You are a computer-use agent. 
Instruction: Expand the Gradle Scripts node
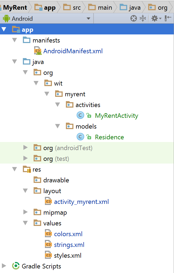tap(4, 266)
